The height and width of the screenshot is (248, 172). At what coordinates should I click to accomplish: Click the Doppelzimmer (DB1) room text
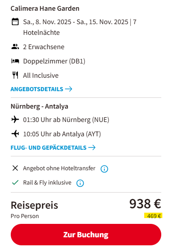(54, 61)
